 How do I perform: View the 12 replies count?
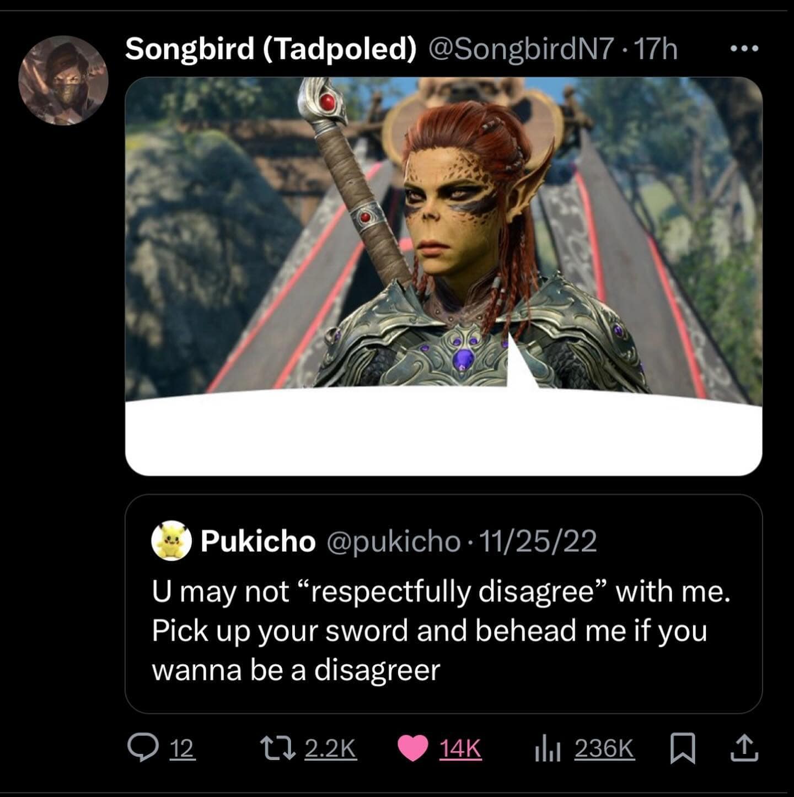click(x=181, y=749)
